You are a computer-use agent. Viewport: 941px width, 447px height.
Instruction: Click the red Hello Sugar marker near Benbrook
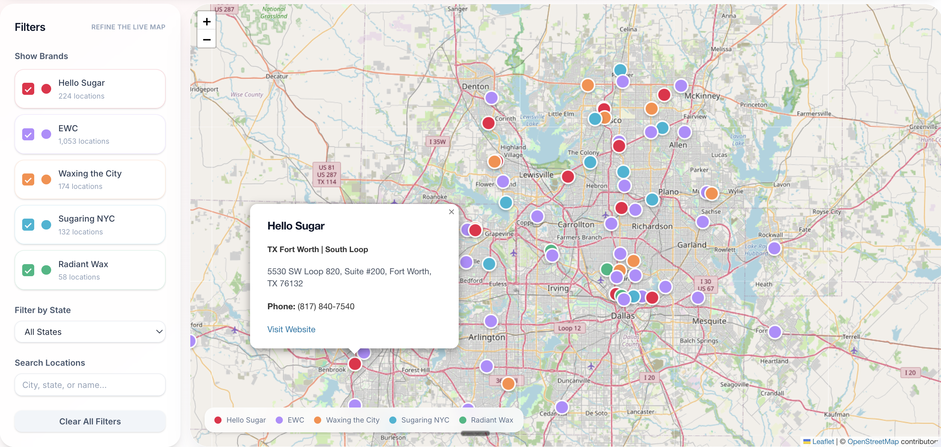[x=355, y=364]
